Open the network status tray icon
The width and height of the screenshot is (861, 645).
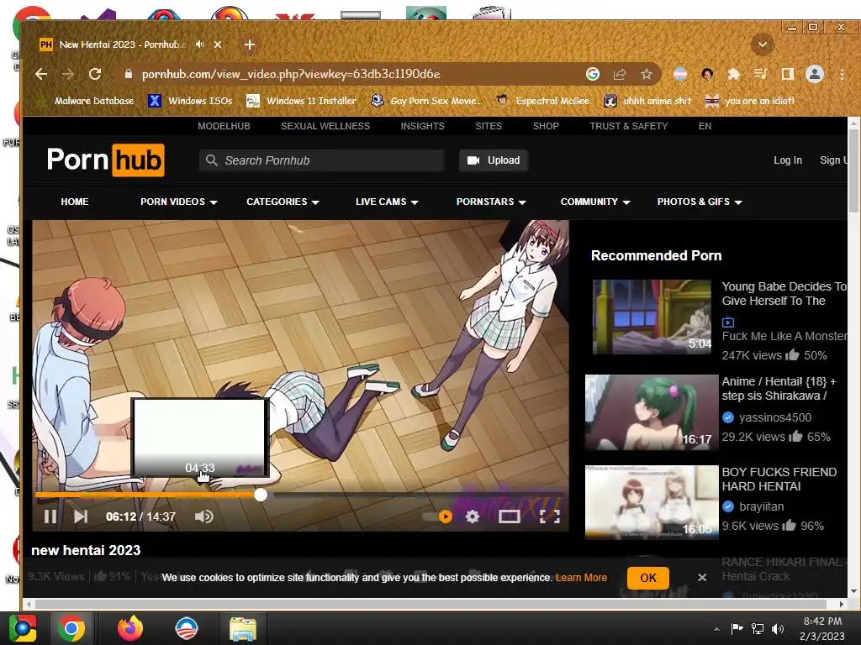(x=758, y=628)
